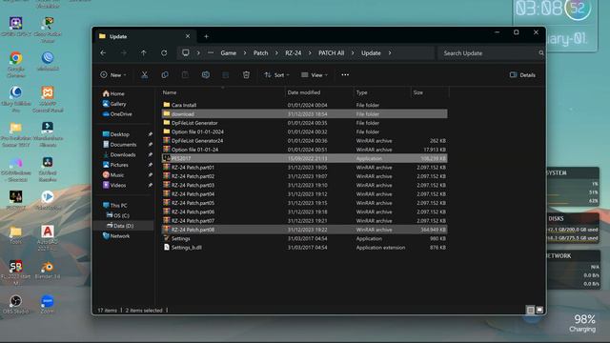Image resolution: width=610 pixels, height=343 pixels.
Task: Click Patch breadcrumb in address bar
Action: coord(260,53)
